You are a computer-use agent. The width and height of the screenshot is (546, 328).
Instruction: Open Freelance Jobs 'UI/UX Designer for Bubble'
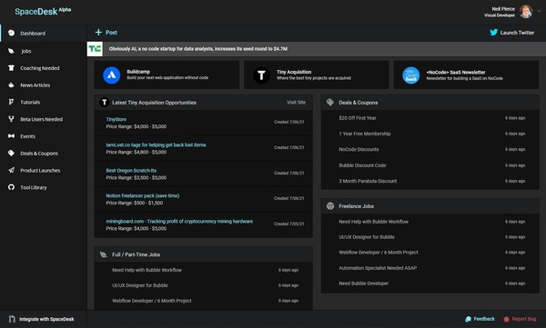pyautogui.click(x=367, y=237)
